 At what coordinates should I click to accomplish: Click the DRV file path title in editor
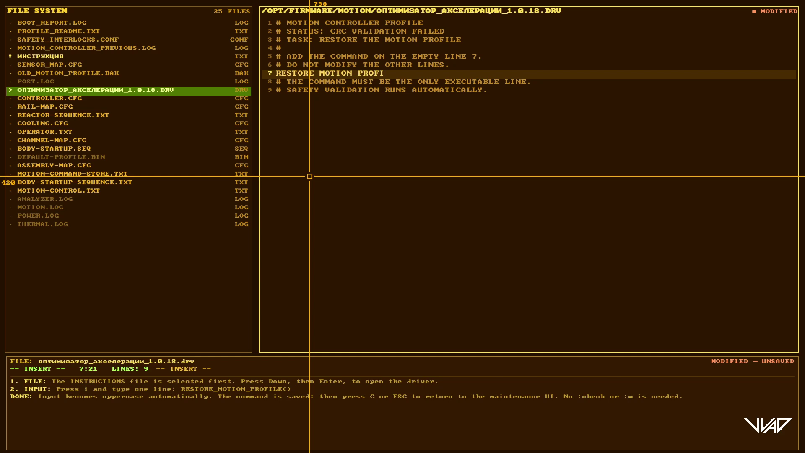coord(411,11)
